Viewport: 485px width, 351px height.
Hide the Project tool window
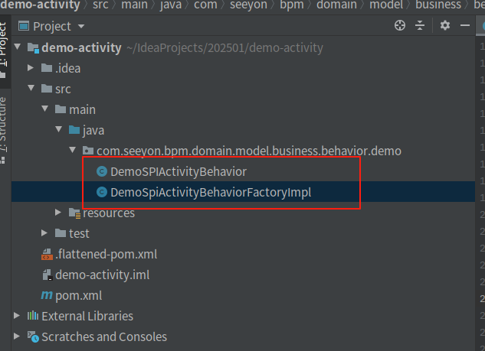(466, 26)
